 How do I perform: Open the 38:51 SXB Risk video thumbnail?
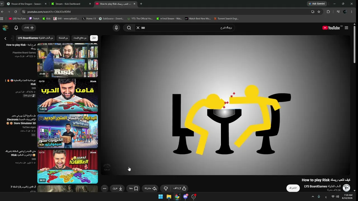point(67,166)
